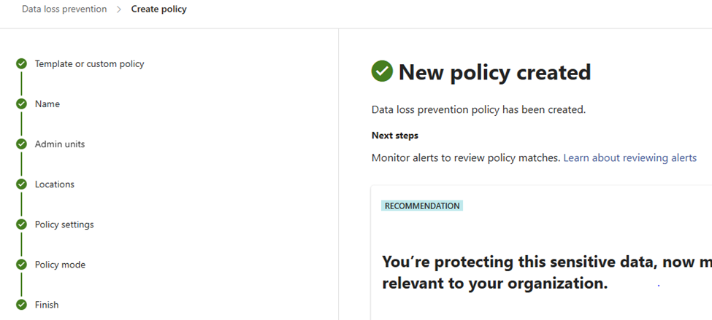The image size is (712, 320).
Task: Open Learn about reviewing alerts link
Action: pyautogui.click(x=629, y=157)
